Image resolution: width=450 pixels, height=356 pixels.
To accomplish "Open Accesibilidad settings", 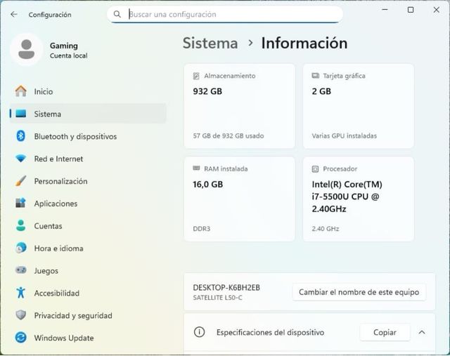I will pos(88,293).
